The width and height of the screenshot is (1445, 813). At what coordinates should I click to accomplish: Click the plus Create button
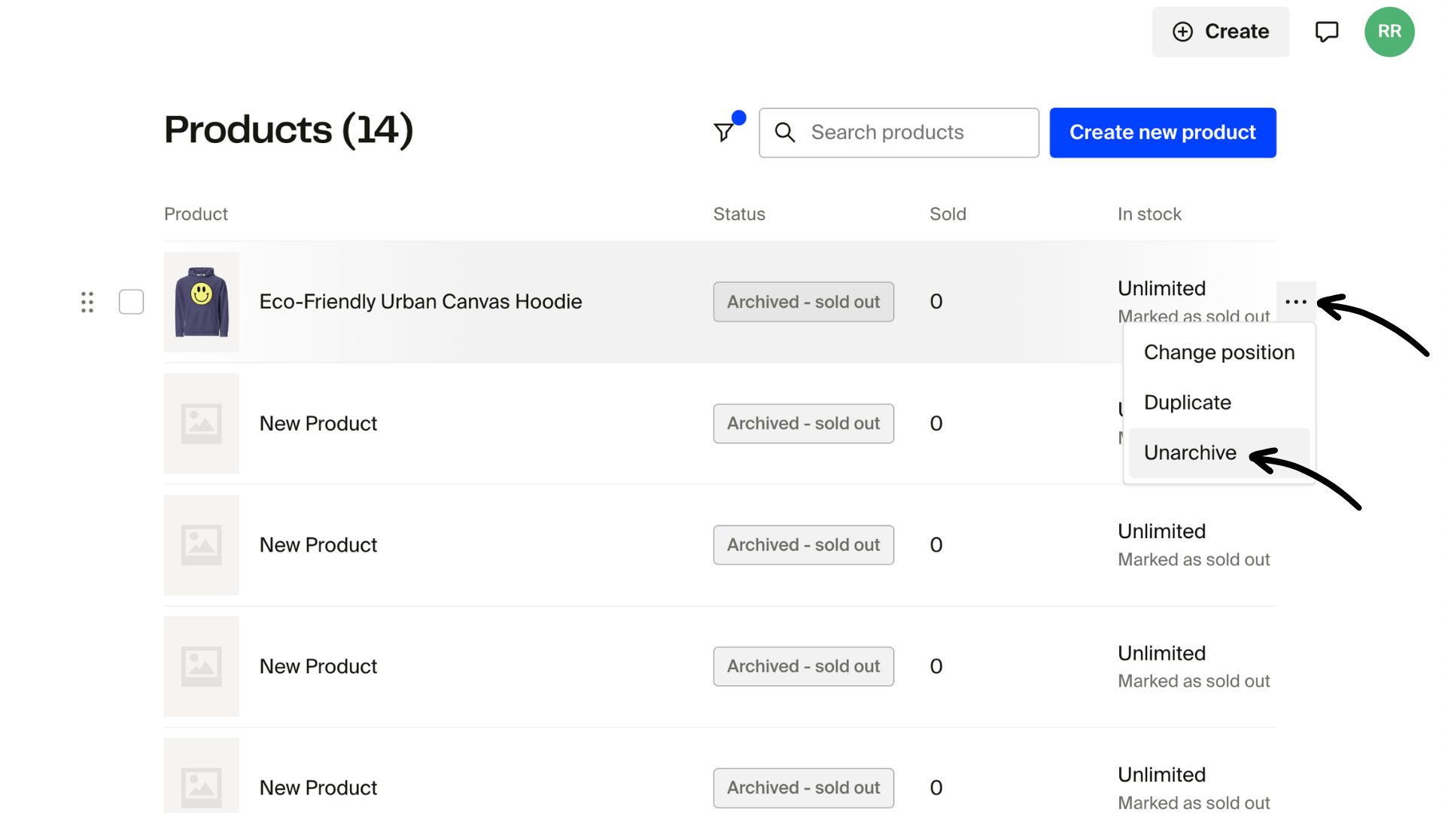pos(1220,32)
